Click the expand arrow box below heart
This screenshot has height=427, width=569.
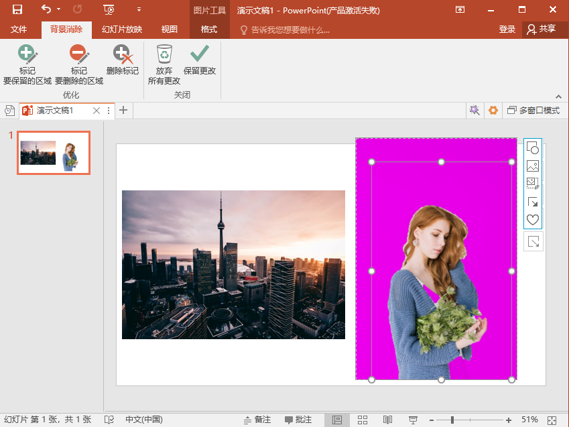(x=533, y=241)
